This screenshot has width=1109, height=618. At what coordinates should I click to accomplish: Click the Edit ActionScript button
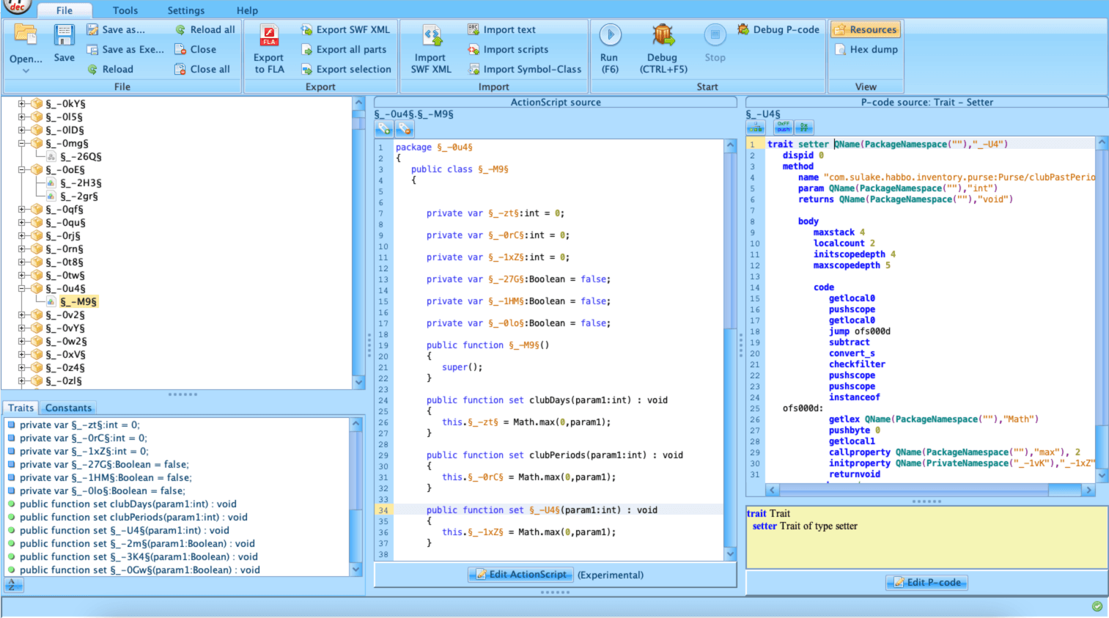[521, 575]
